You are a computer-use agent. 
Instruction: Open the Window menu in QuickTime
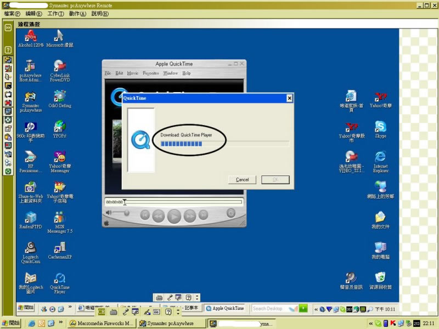[171, 73]
